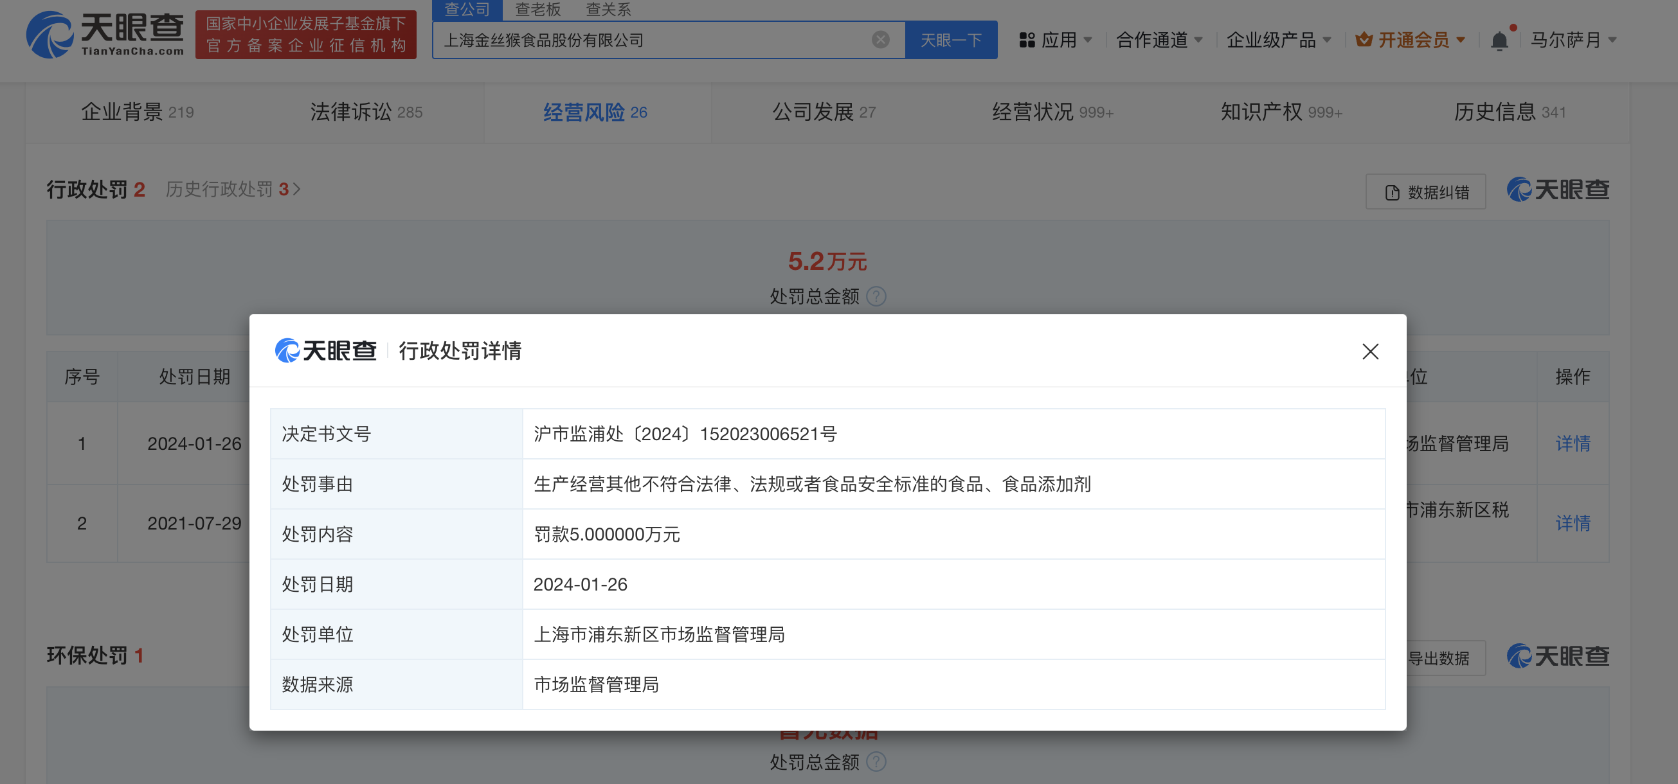Select the 数据来源 value 市场监督管理局
Image resolution: width=1678 pixels, height=784 pixels.
click(x=596, y=685)
